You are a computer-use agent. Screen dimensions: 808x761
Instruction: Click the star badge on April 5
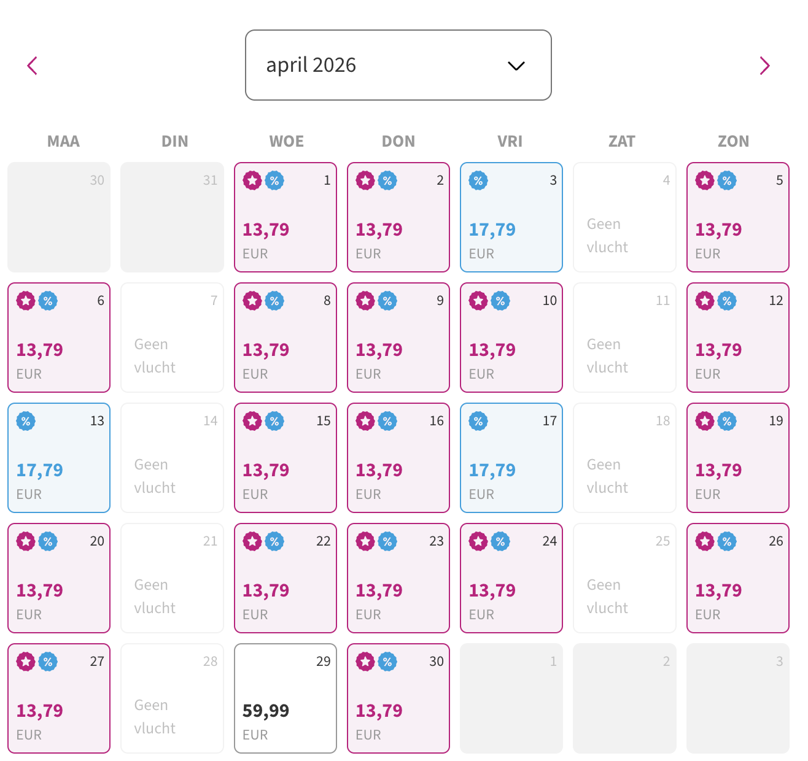(705, 181)
